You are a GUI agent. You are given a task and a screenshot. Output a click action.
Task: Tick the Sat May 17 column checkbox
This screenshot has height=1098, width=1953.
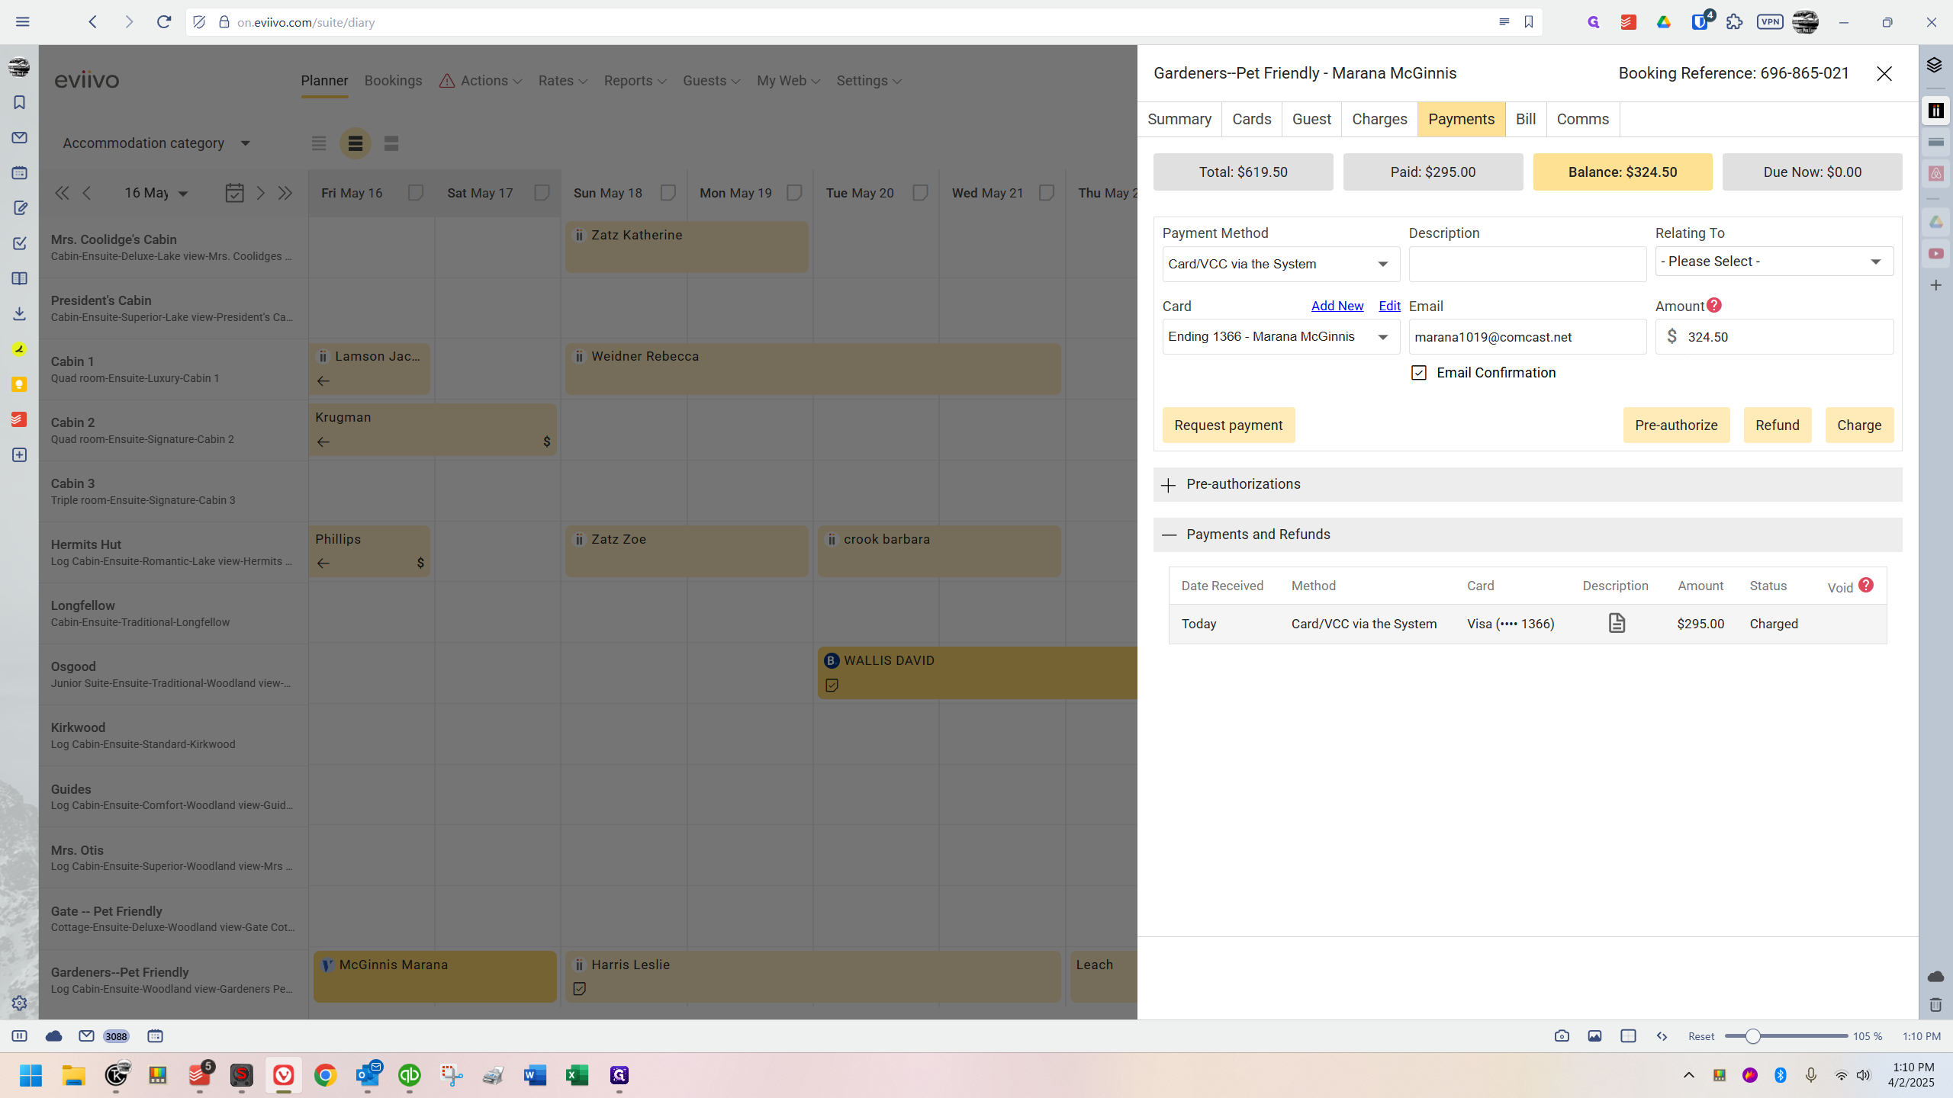[x=542, y=192]
